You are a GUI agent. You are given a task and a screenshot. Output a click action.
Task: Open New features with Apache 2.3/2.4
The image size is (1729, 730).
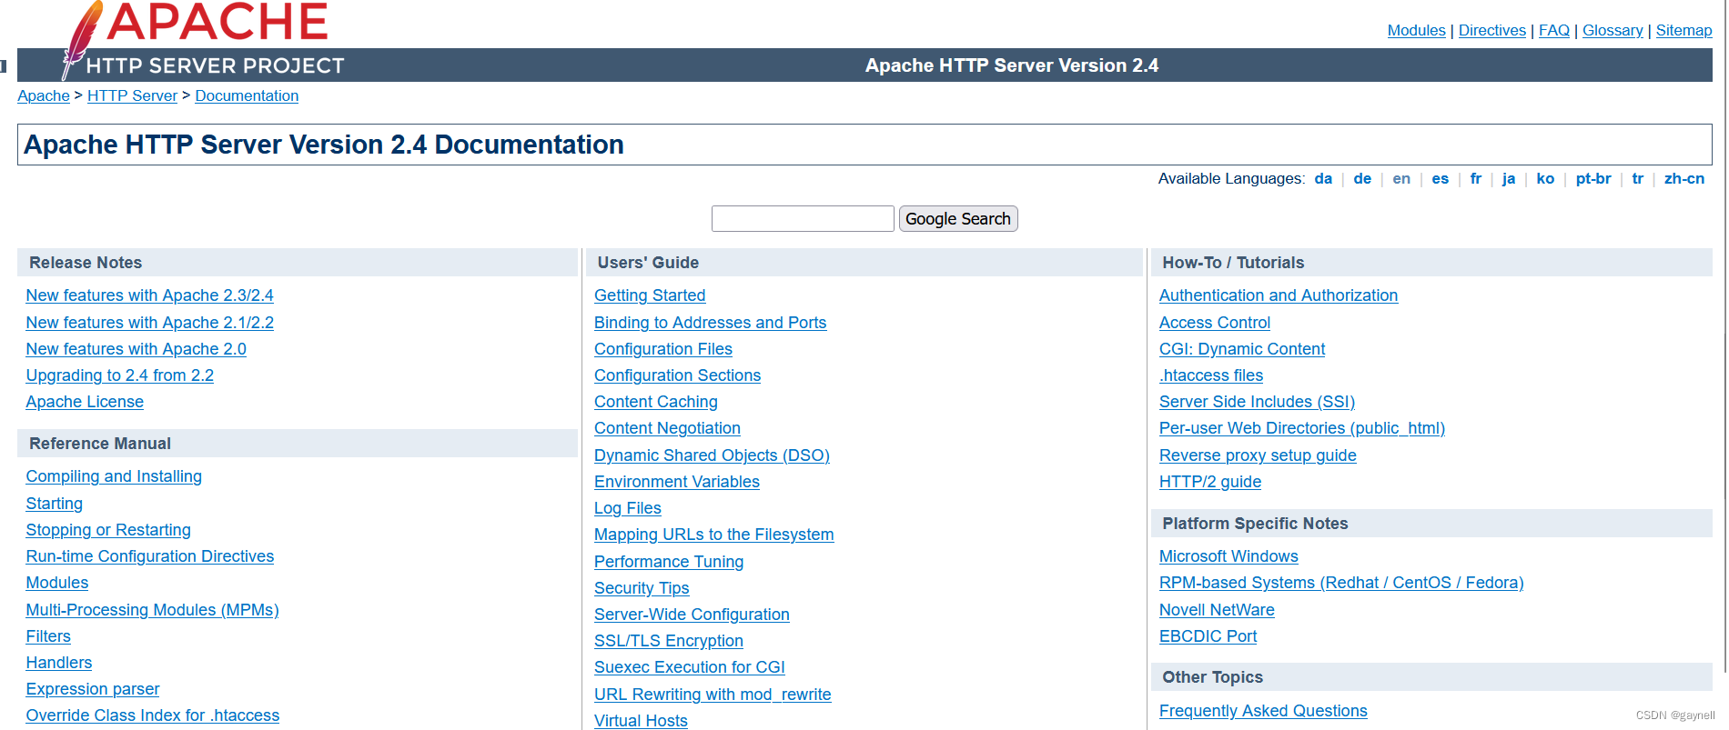point(149,295)
